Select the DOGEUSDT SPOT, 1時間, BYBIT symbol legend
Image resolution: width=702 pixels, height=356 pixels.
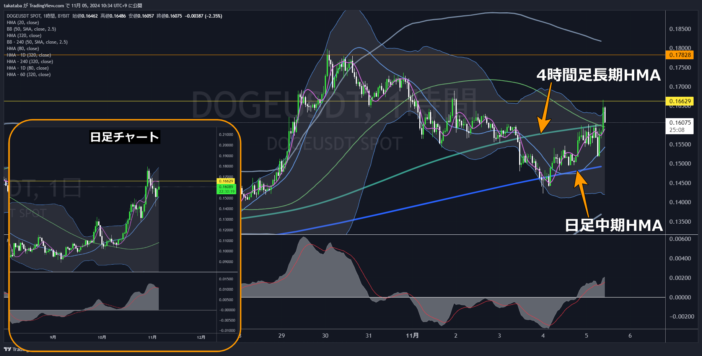coord(38,16)
